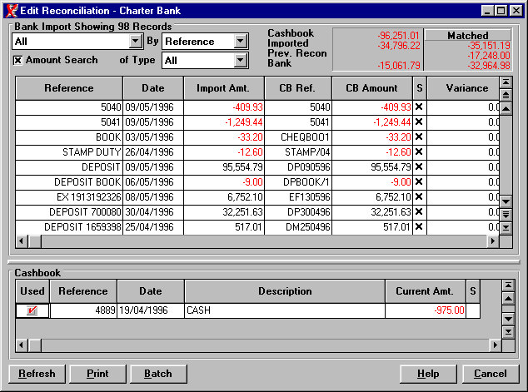Maximize the Edit Reconciliation window
Viewport: 528px width, 392px height.
click(501, 11)
